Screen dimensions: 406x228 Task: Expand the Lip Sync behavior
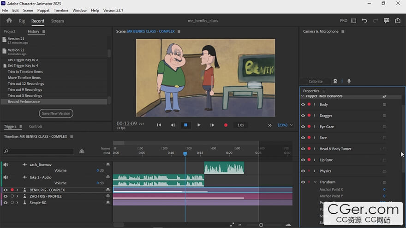315,160
